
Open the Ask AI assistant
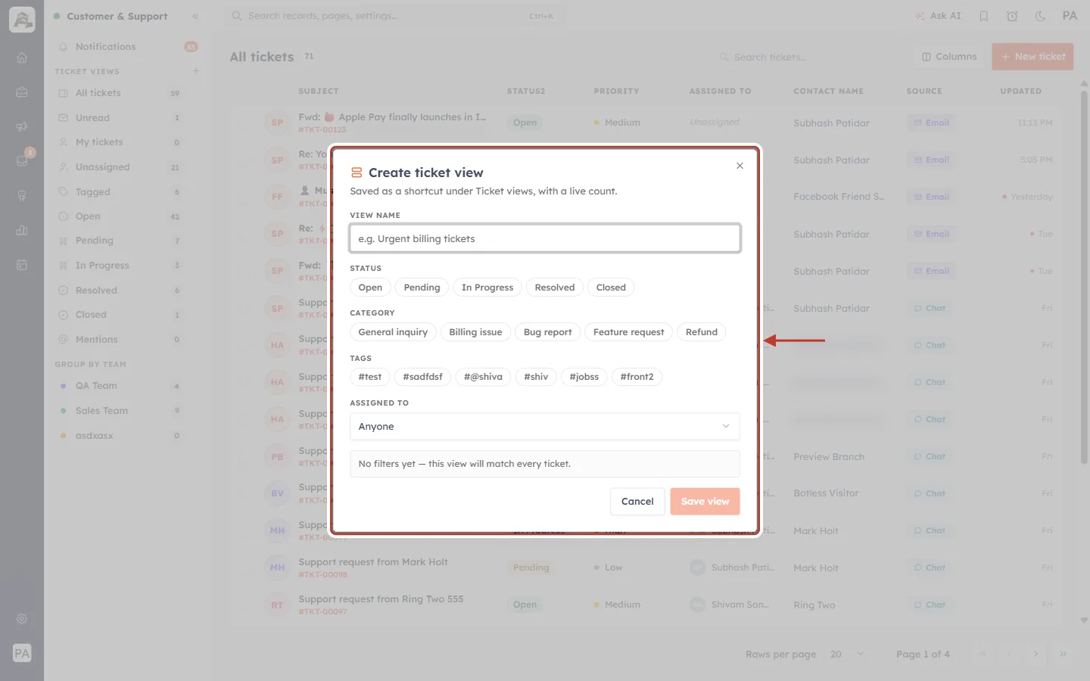click(938, 16)
